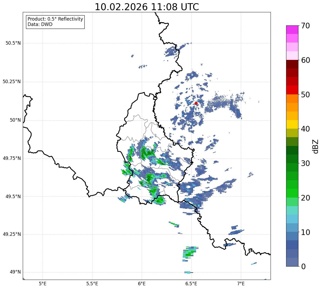
Task: Click the colorbar 40 tick label
Action: click(305, 129)
